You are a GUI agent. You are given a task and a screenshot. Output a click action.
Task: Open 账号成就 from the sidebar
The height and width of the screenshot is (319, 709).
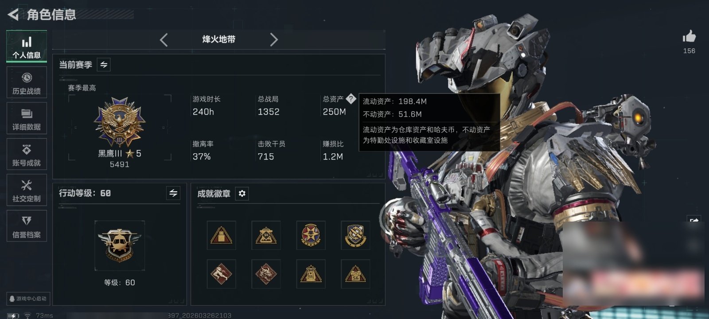(27, 154)
